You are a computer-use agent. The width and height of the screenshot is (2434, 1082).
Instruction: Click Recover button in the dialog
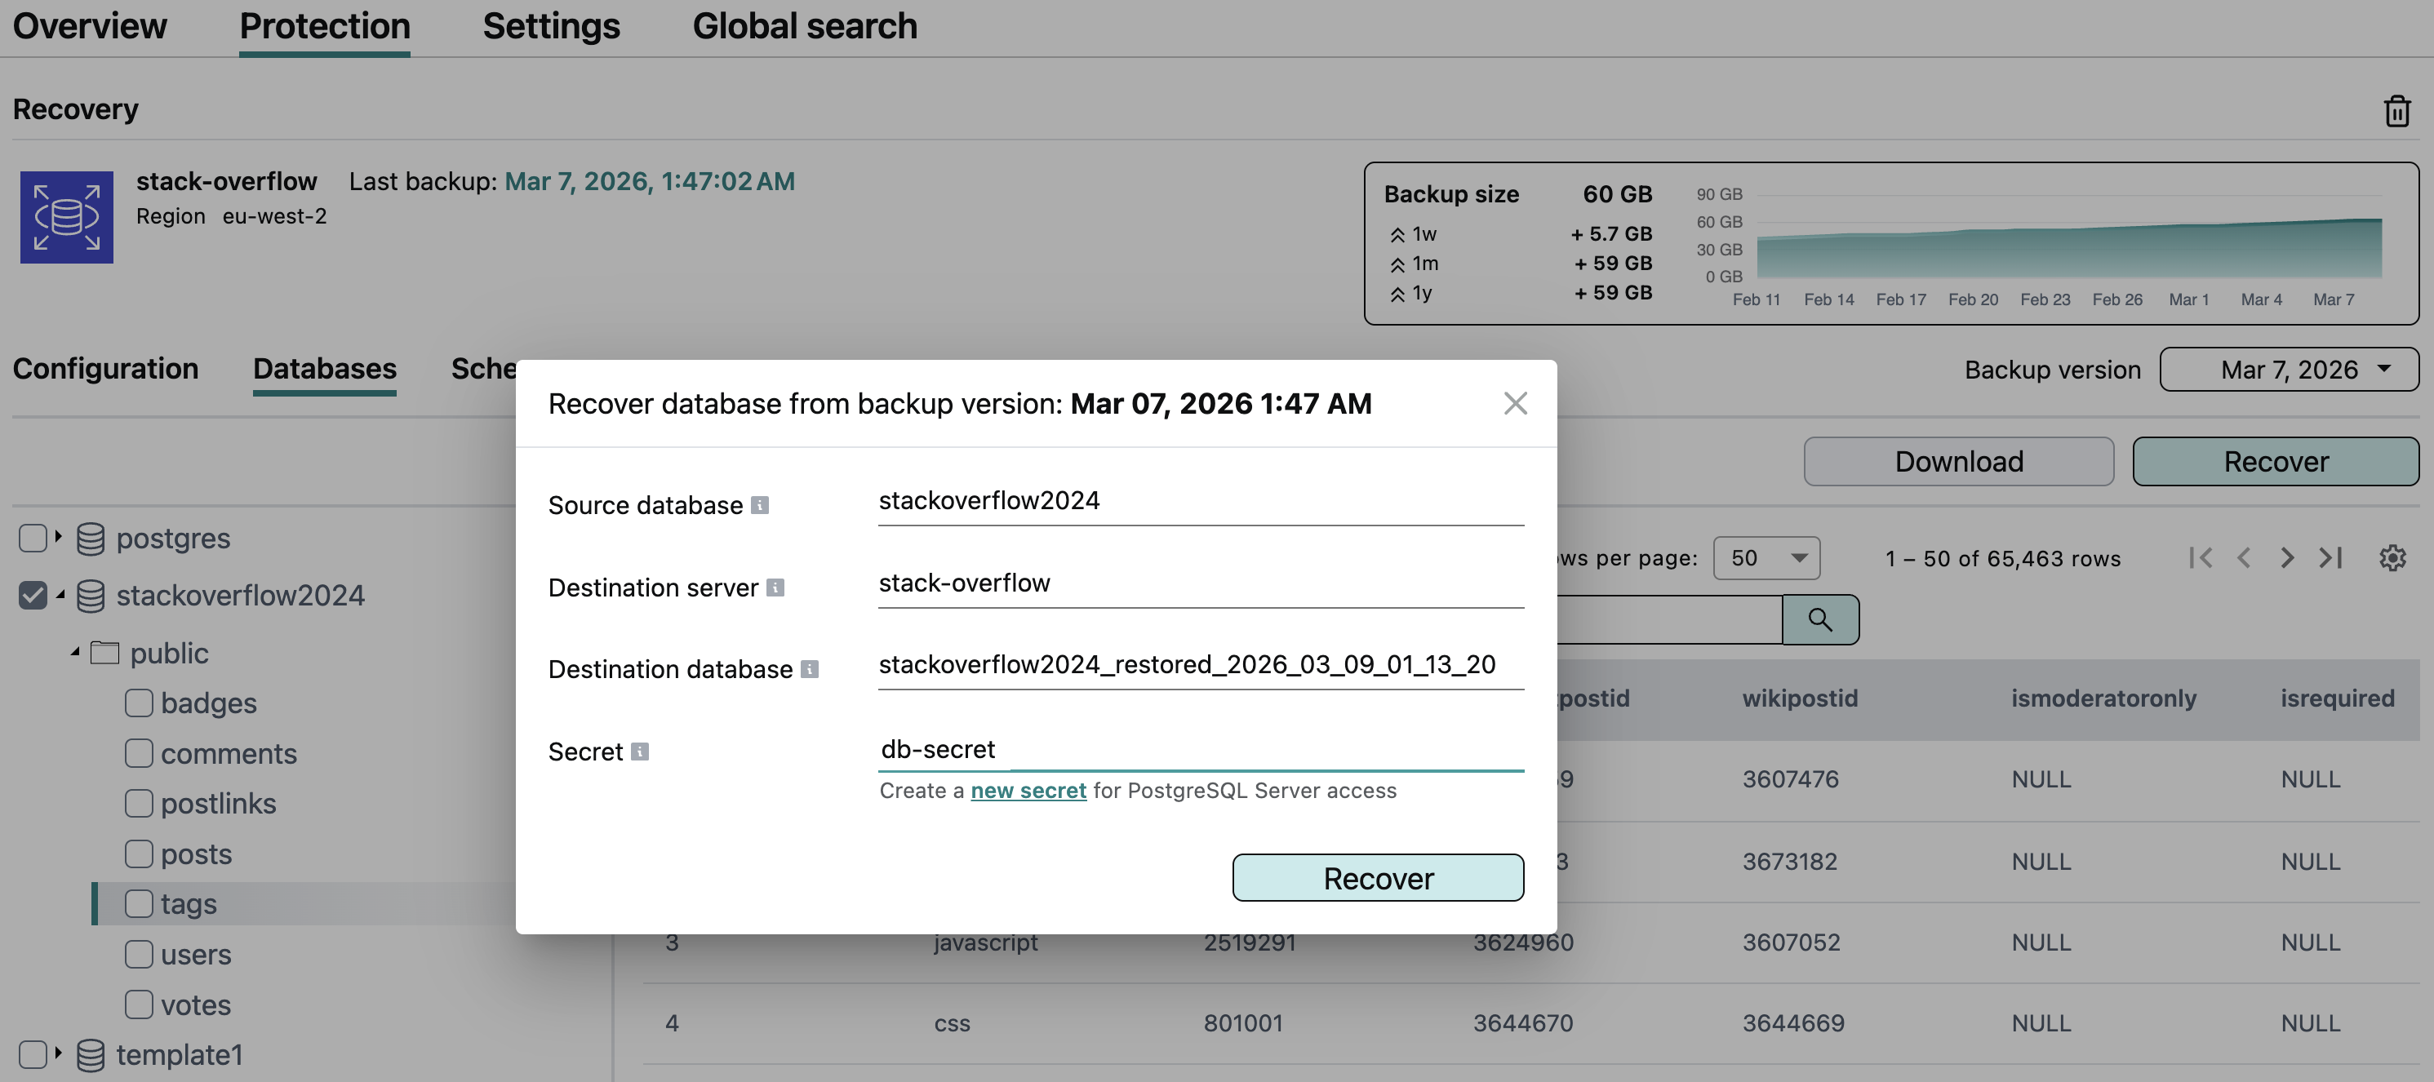1377,878
